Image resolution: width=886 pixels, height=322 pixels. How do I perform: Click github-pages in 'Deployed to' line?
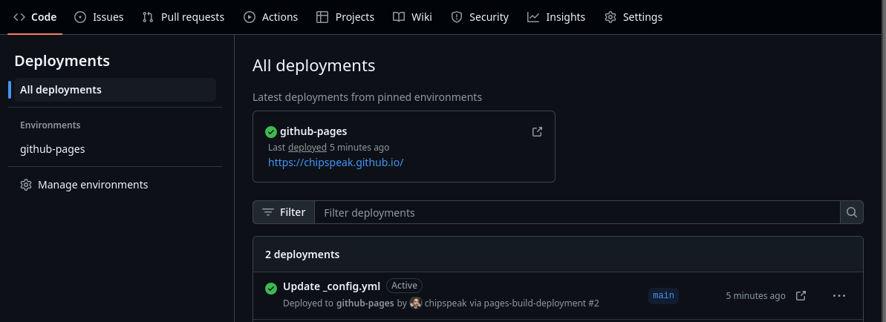click(365, 303)
